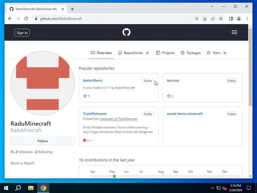Click the scrollbar up arrow
Viewport: 257px width, 193px height.
[250, 26]
